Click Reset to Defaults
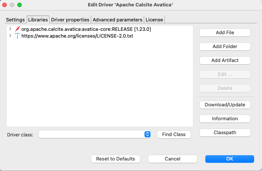 (116, 159)
